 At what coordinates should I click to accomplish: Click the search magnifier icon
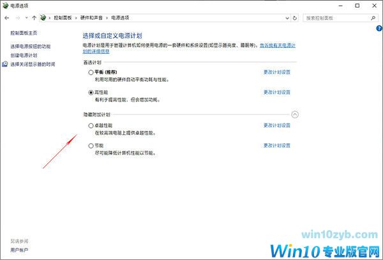pos(373,18)
